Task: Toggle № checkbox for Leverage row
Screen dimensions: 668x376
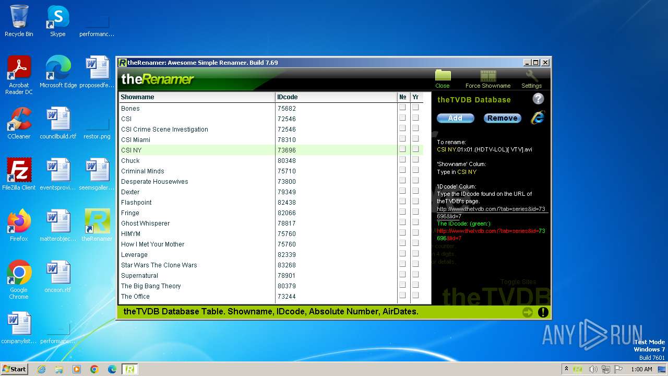Action: 402,253
